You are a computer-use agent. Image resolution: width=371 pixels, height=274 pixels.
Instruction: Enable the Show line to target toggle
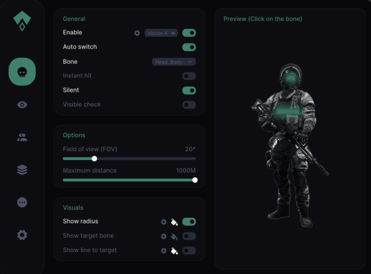tap(189, 251)
